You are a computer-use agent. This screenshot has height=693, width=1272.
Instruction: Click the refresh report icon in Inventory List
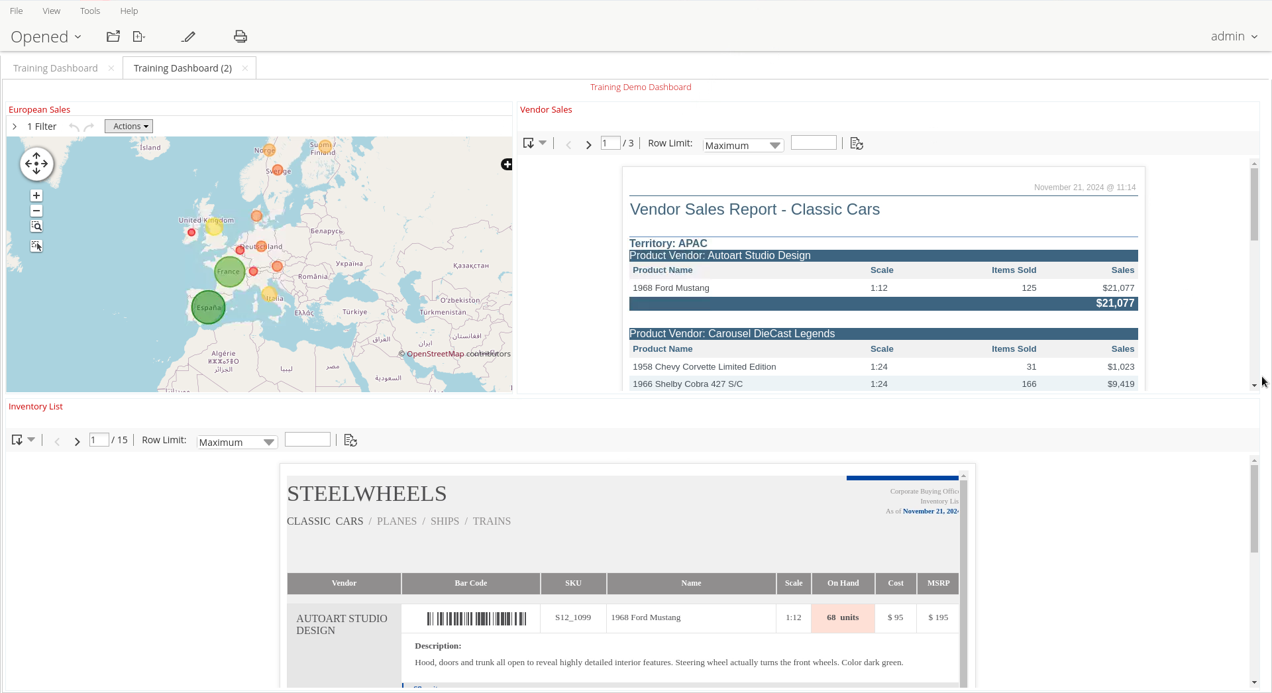[350, 441]
